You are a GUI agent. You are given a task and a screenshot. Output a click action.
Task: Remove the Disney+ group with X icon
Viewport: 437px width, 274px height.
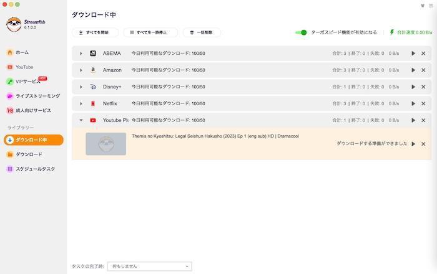click(x=423, y=87)
